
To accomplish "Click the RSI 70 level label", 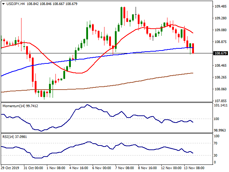I will [215, 143].
